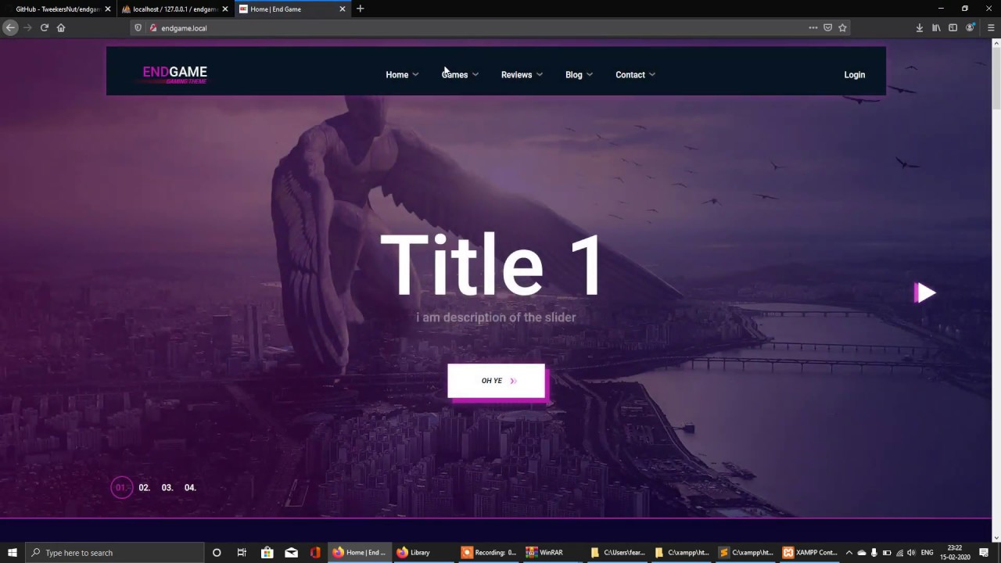Jump to slide 02 in the pager
Image resolution: width=1001 pixels, height=563 pixels.
(x=145, y=487)
